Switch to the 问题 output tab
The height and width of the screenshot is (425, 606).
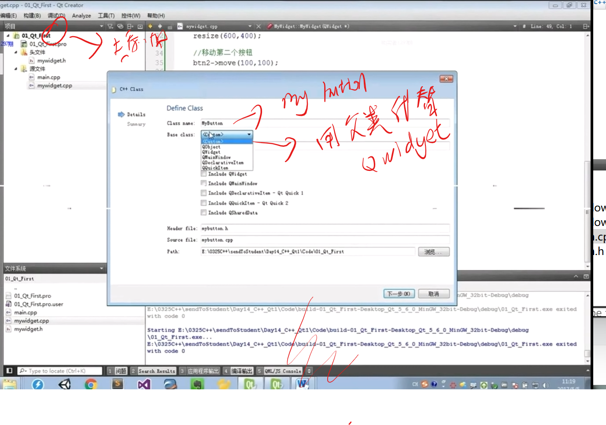pos(118,371)
